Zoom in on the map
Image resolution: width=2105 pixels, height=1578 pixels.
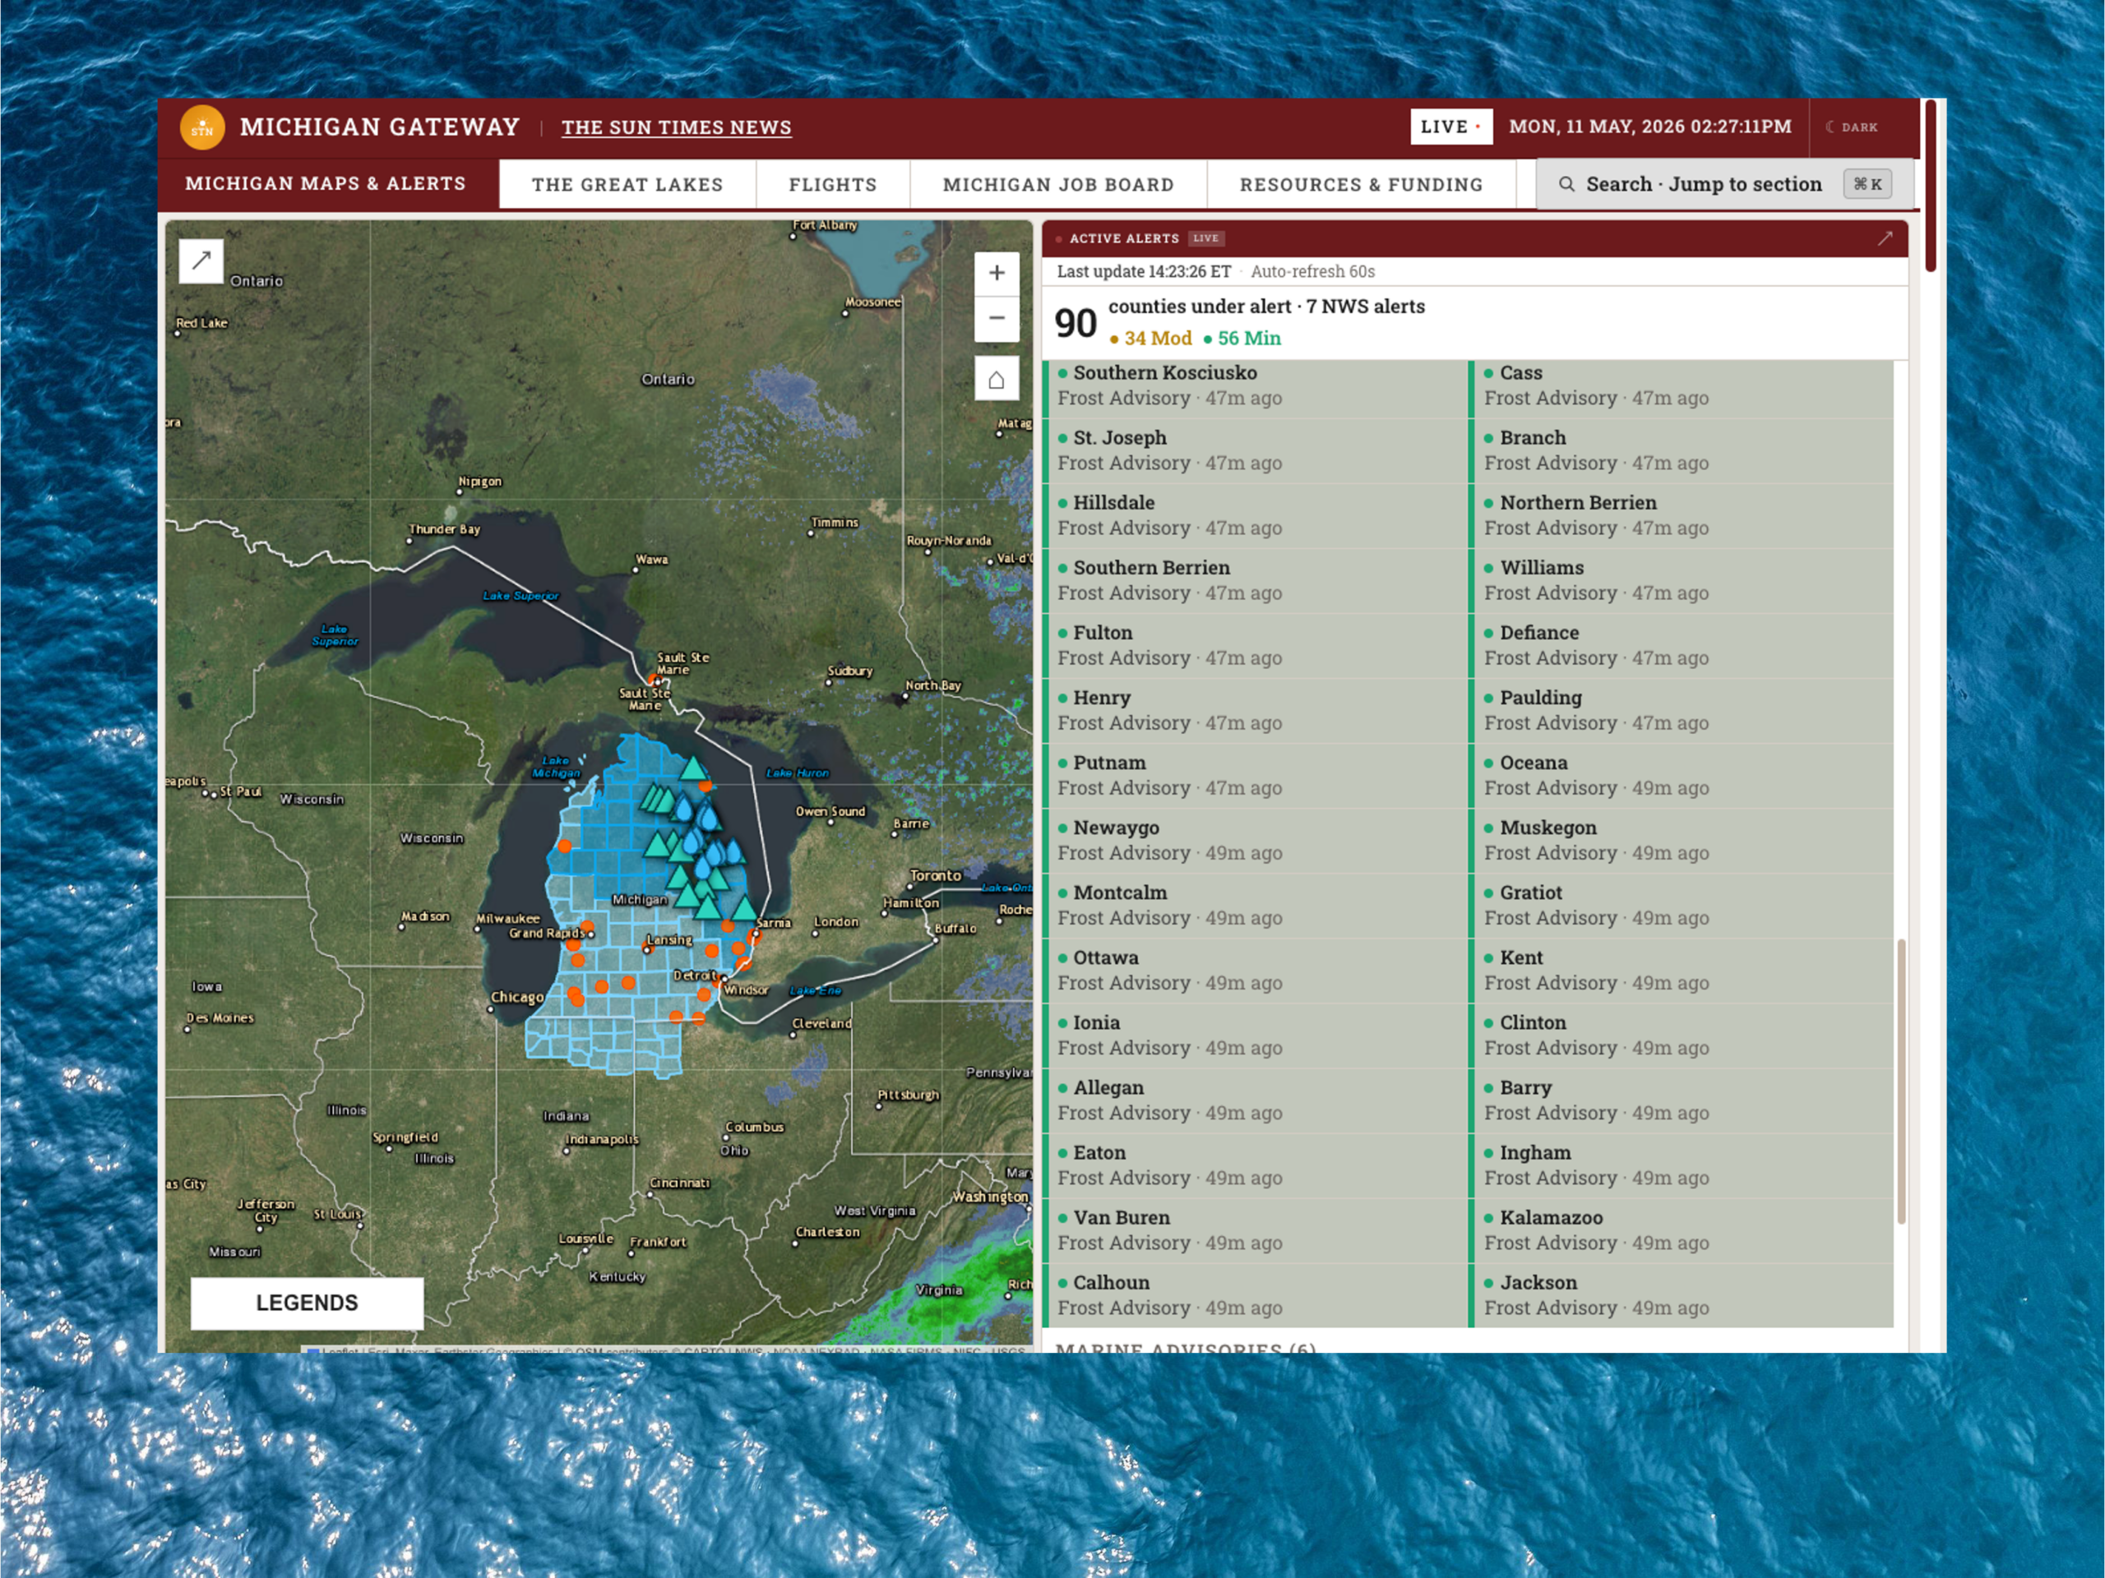pos(997,274)
